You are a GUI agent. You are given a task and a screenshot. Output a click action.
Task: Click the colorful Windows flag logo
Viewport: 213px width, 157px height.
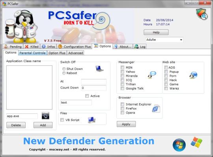[x=196, y=142]
